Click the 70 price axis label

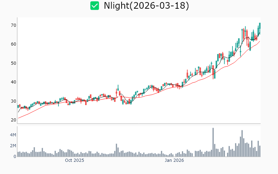13,25
